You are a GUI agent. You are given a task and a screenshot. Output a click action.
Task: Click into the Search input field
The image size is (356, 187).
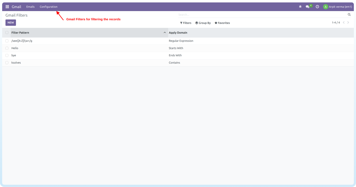pos(260,15)
